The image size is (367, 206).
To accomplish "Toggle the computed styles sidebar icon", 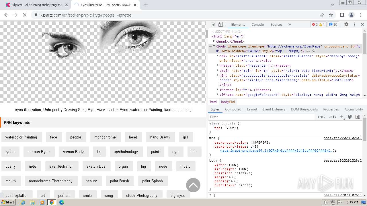I will point(358,117).
